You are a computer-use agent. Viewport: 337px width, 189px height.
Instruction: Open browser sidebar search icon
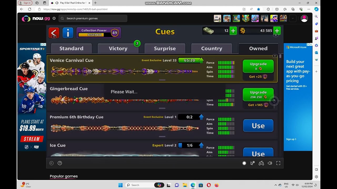[316, 17]
